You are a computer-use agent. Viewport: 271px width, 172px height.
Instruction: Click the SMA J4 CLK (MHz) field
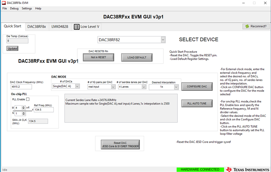point(38,121)
